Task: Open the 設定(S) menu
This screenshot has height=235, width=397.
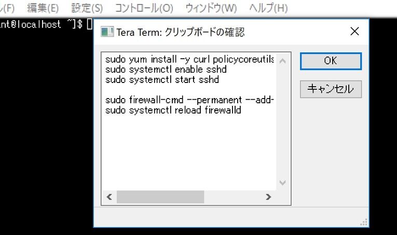Action: [87, 8]
